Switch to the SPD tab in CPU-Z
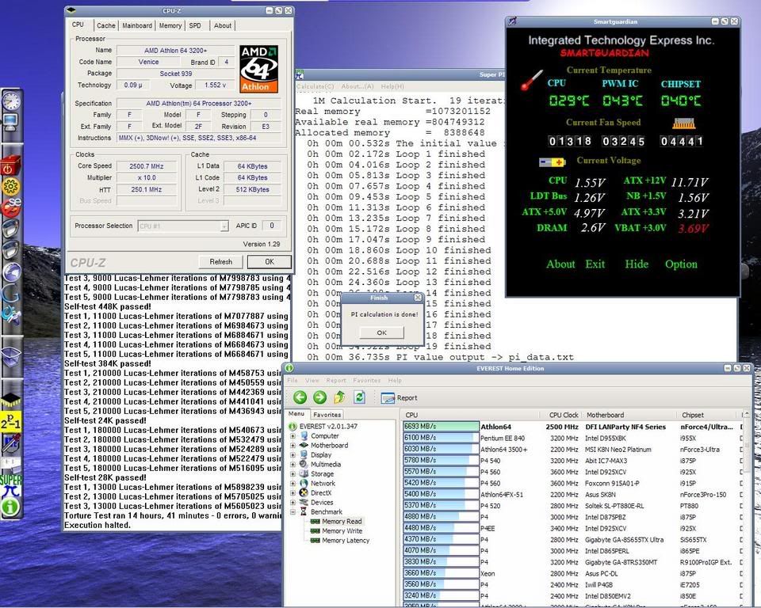The width and height of the screenshot is (761, 608). 195,25
